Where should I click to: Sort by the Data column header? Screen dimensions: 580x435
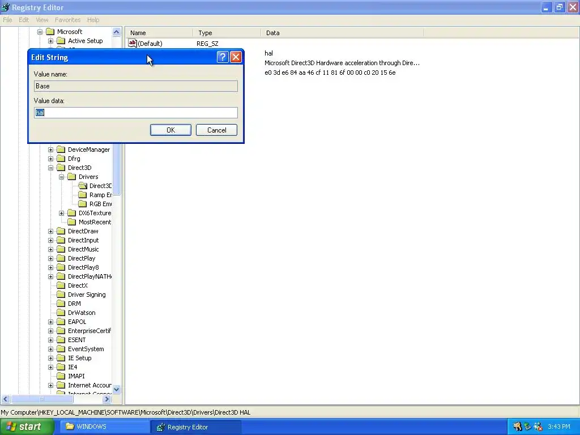pos(343,33)
